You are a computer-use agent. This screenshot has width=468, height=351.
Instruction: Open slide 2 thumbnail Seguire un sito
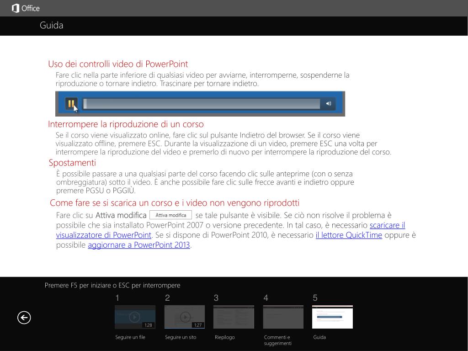click(185, 317)
